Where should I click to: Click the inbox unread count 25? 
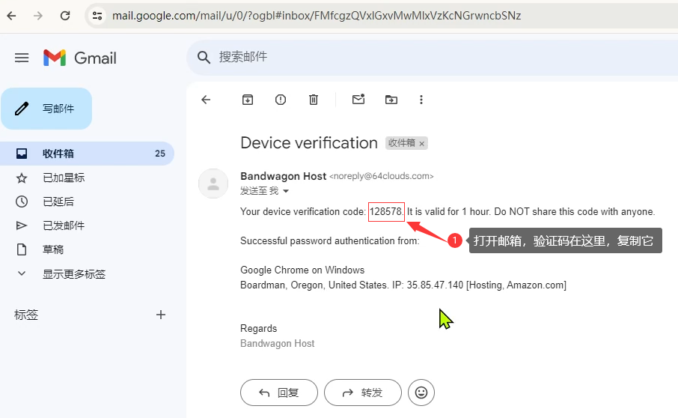tap(160, 154)
